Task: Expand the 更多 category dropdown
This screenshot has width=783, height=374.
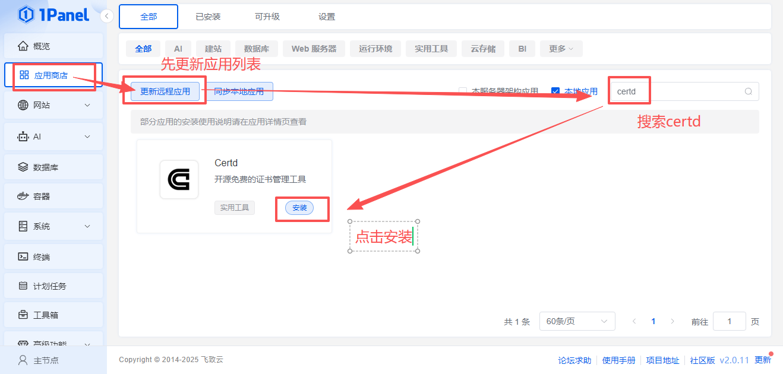Action: pyautogui.click(x=561, y=49)
